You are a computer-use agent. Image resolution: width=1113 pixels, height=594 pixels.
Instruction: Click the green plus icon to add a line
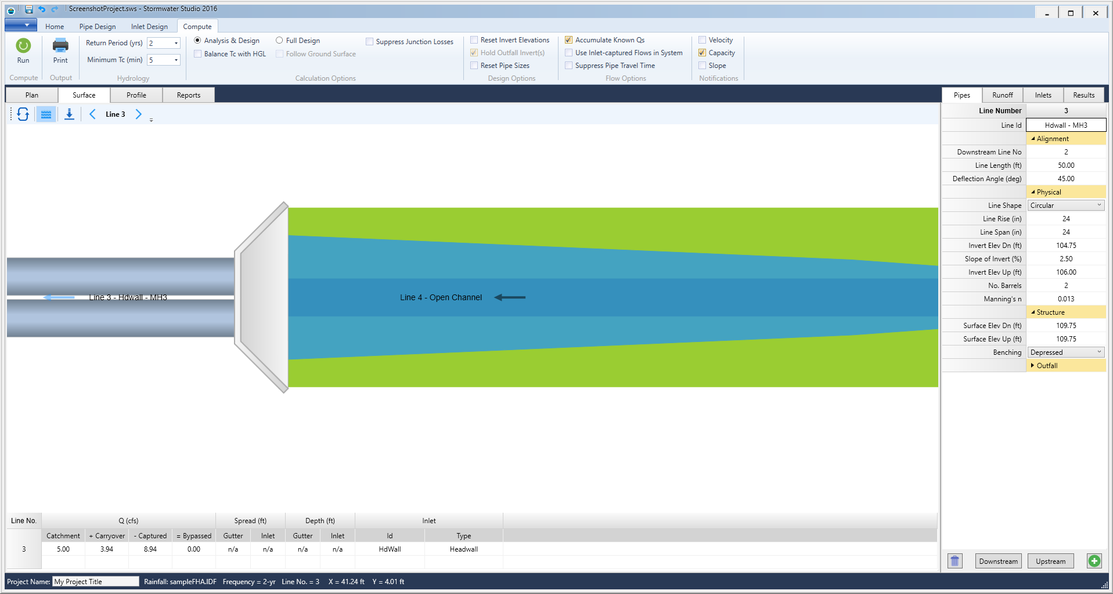pyautogui.click(x=1094, y=560)
